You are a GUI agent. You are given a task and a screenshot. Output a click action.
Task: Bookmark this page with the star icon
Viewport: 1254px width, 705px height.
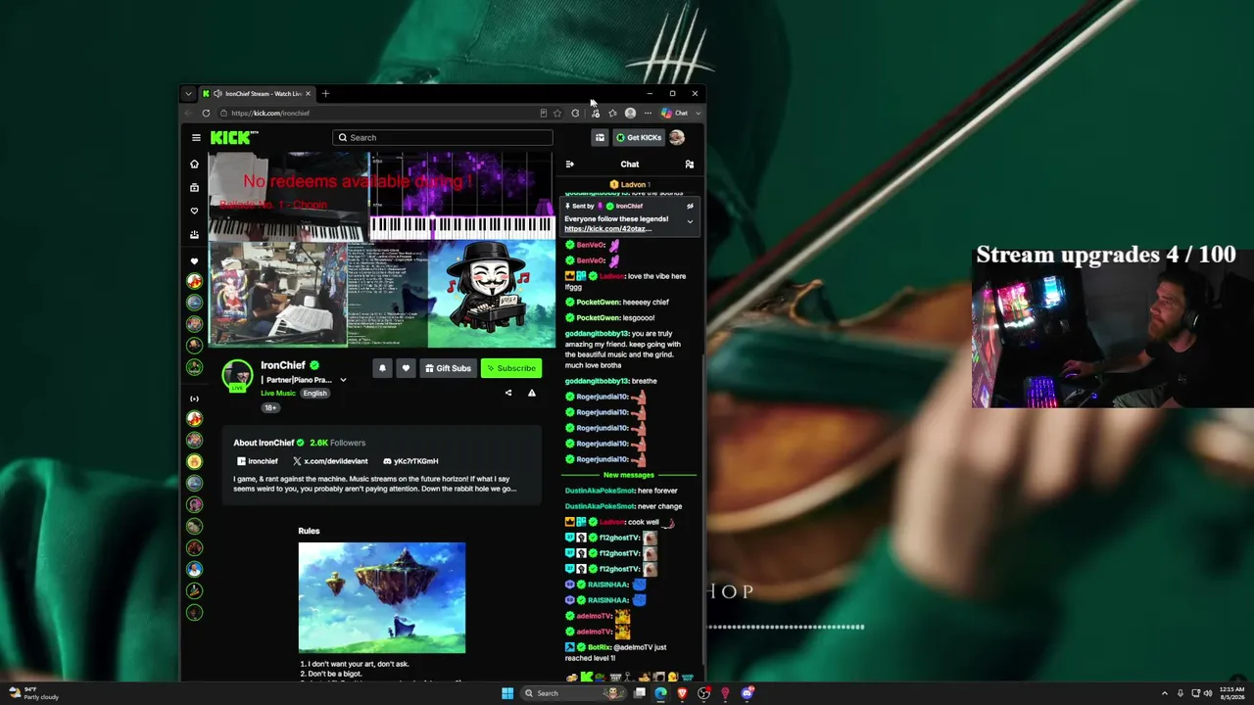coord(557,114)
